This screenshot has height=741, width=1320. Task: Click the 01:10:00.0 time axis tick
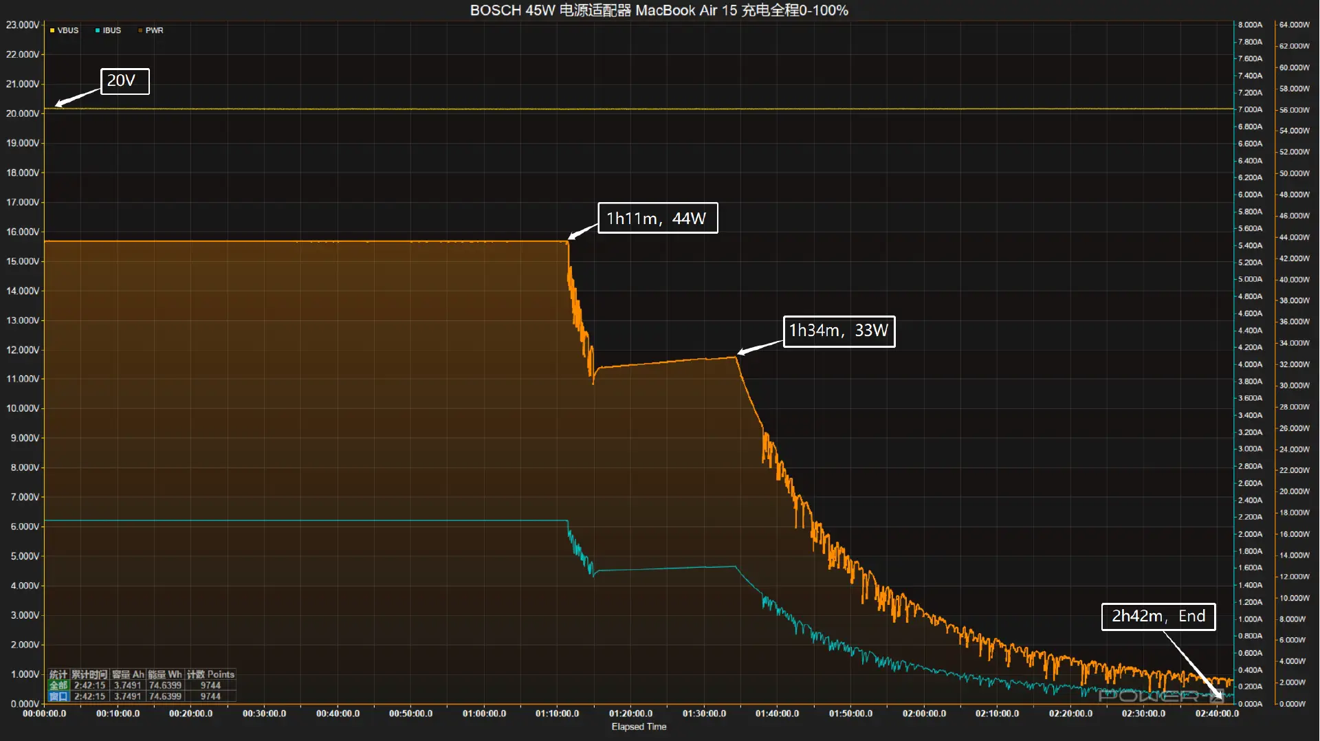point(558,714)
